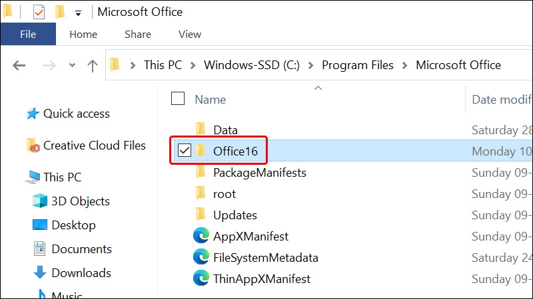533x299 pixels.
Task: Click the 3D Objects cube icon
Action: 40,201
